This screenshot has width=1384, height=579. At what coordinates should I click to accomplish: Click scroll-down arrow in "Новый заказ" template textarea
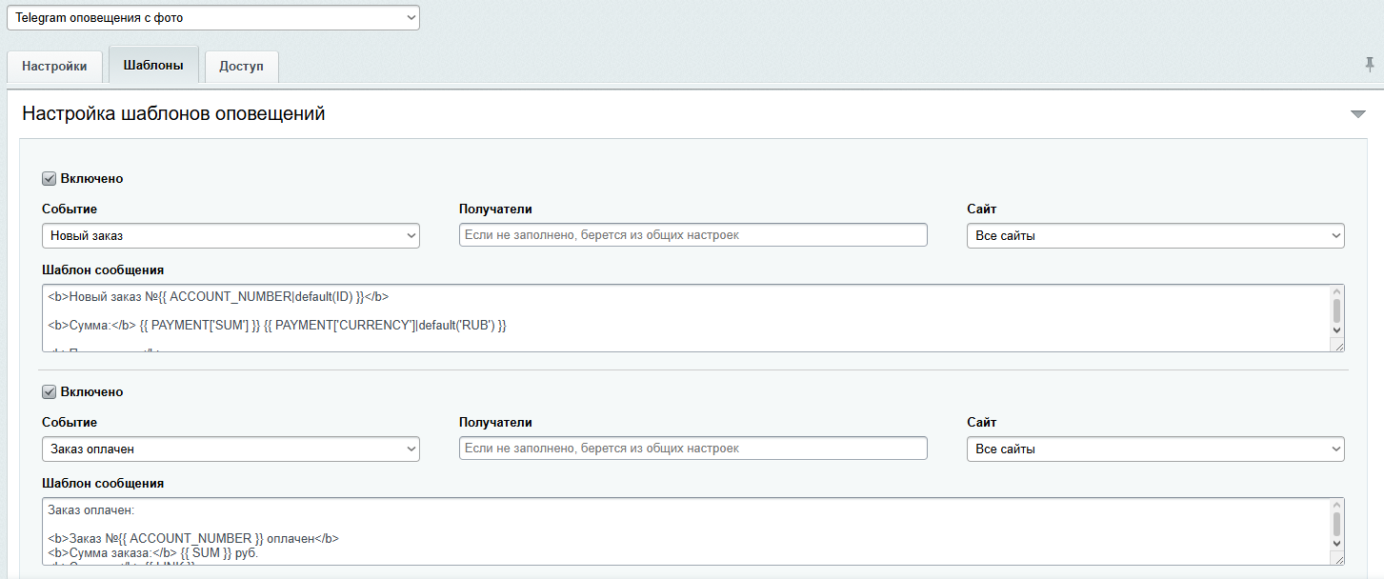coord(1336,329)
